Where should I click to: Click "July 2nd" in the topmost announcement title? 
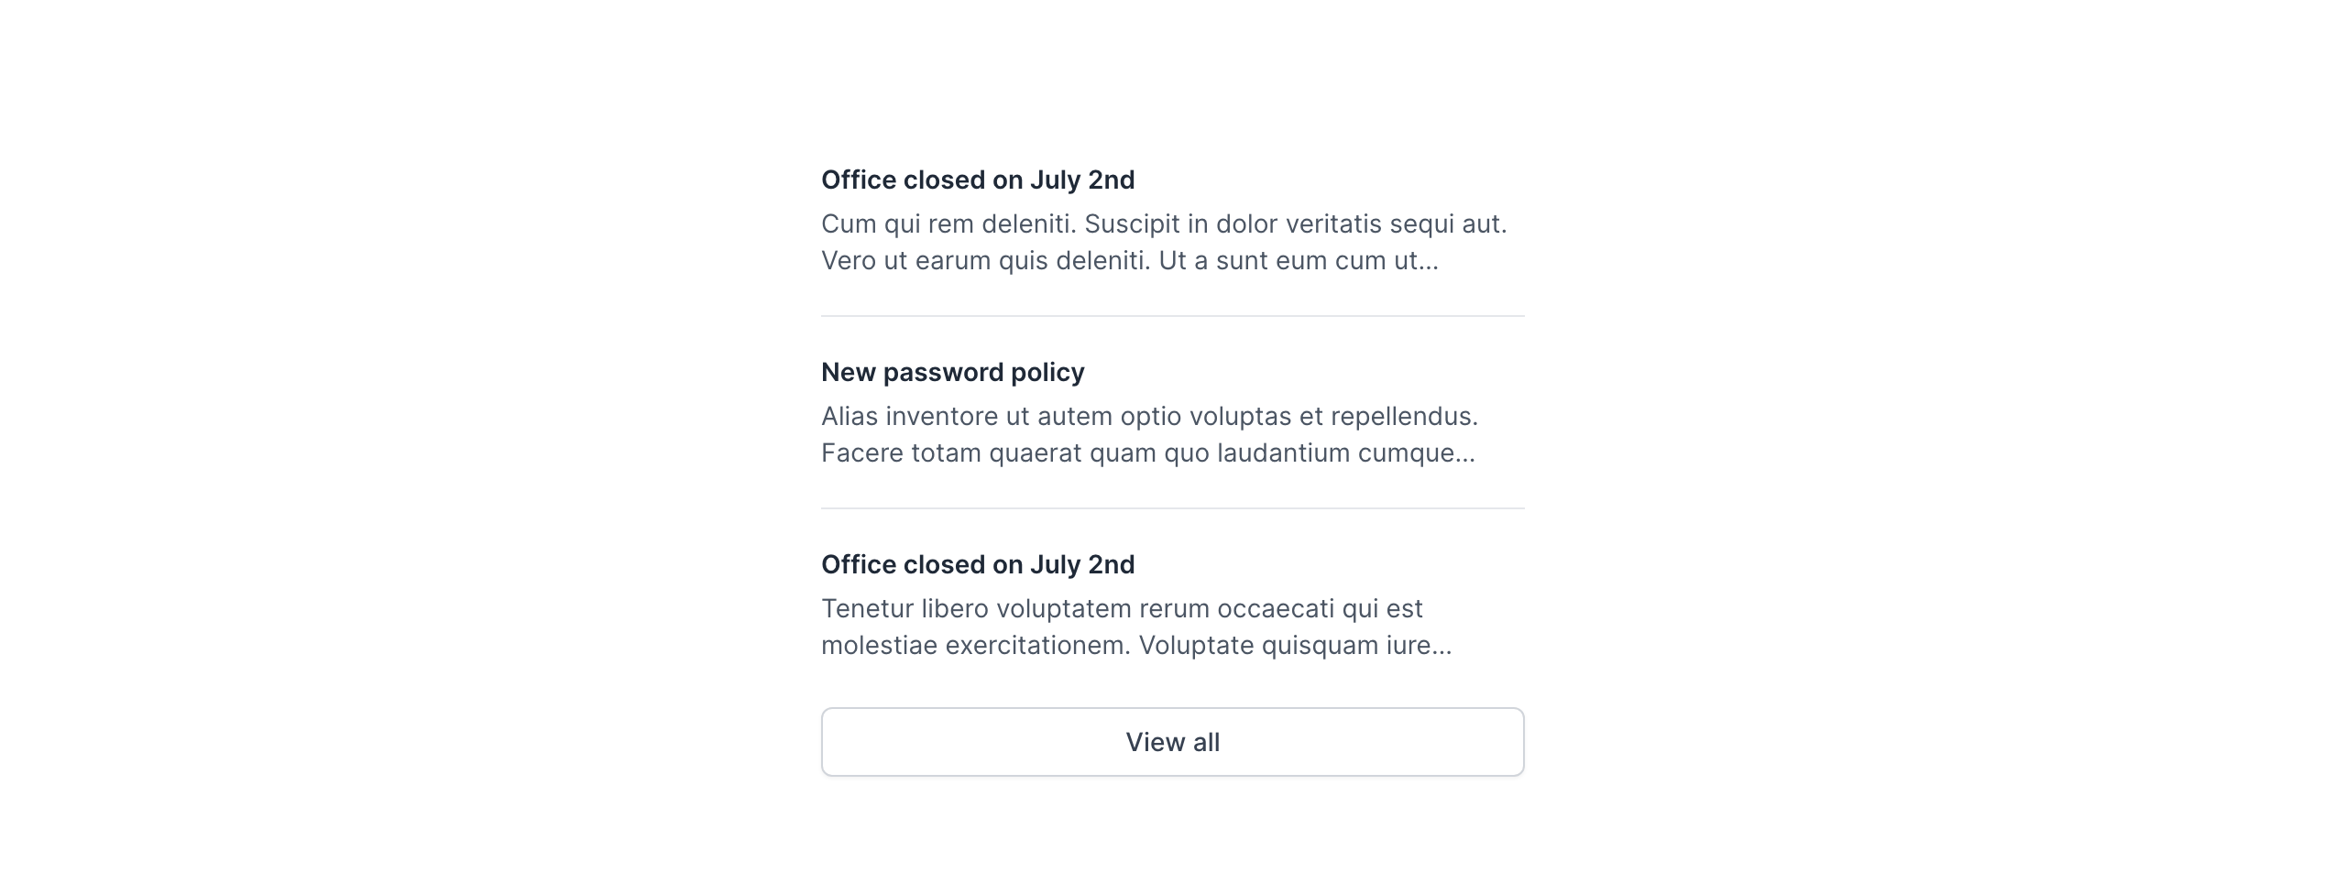coord(1081,180)
